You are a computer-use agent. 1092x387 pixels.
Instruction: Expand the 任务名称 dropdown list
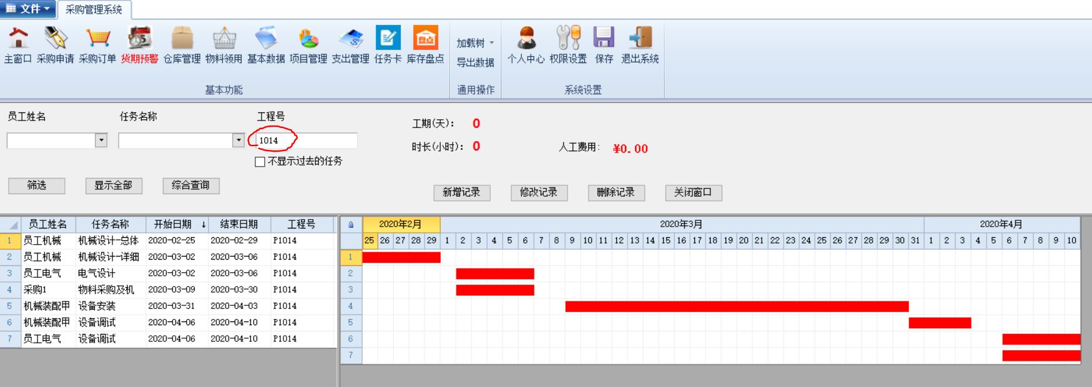(x=238, y=140)
